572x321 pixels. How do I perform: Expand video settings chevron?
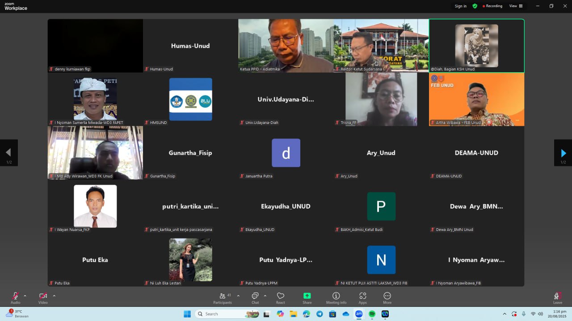54,296
